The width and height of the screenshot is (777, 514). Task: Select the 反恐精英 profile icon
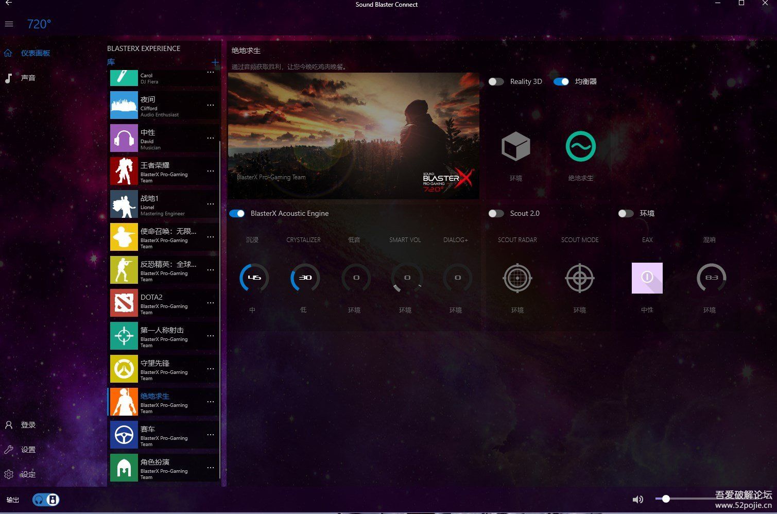(x=124, y=270)
